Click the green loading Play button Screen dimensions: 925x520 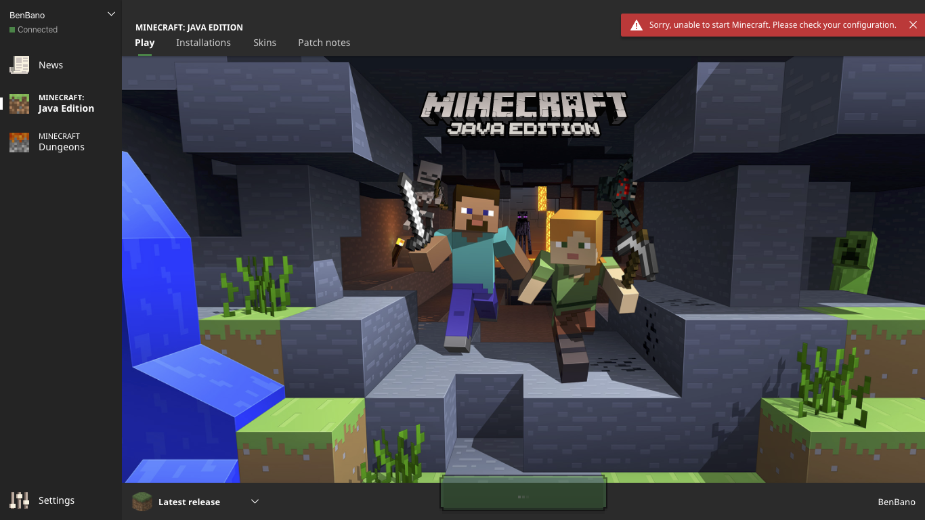523,494
